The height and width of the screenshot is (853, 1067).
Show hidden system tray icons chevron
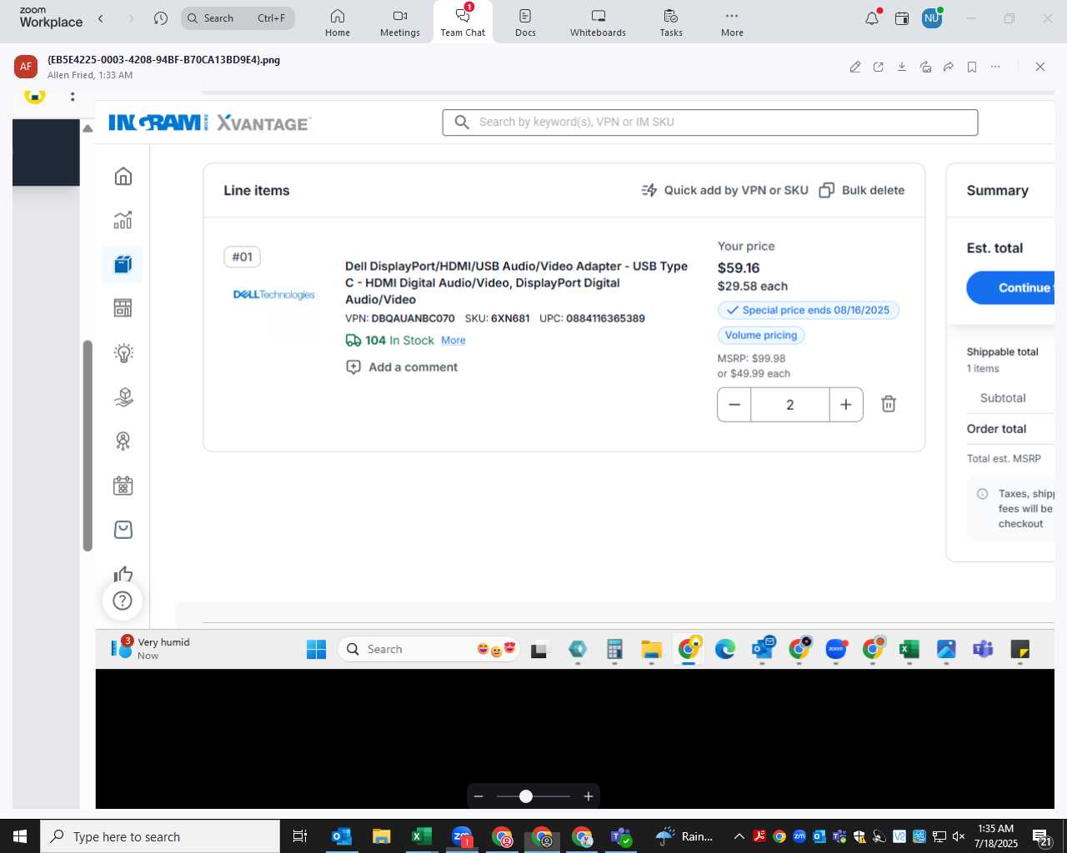point(739,836)
